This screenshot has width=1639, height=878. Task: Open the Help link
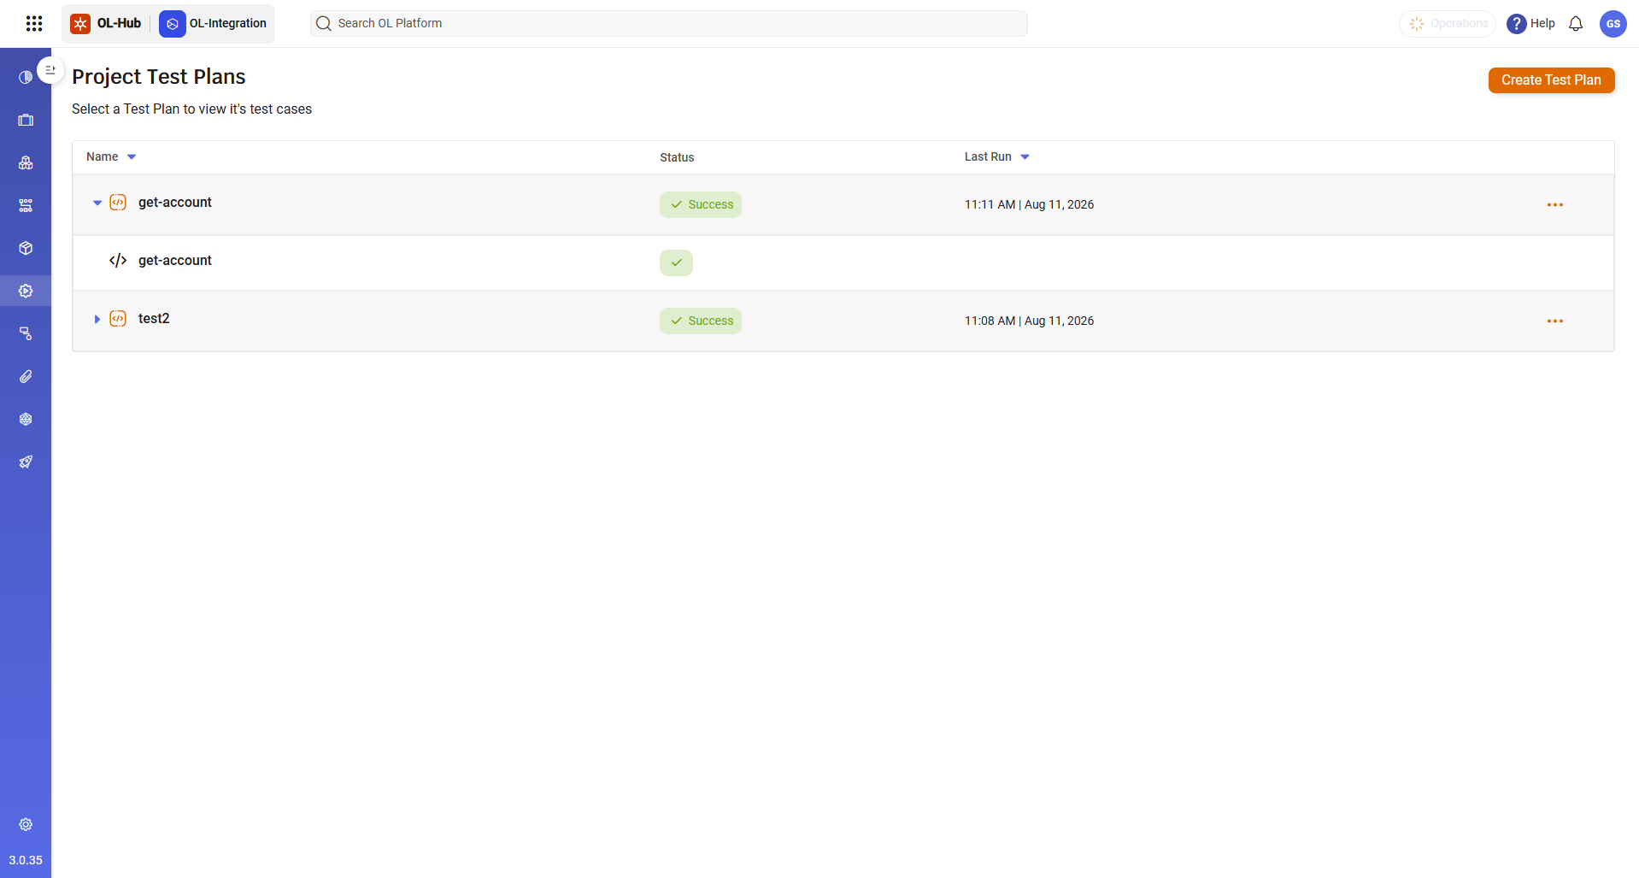pyautogui.click(x=1530, y=24)
